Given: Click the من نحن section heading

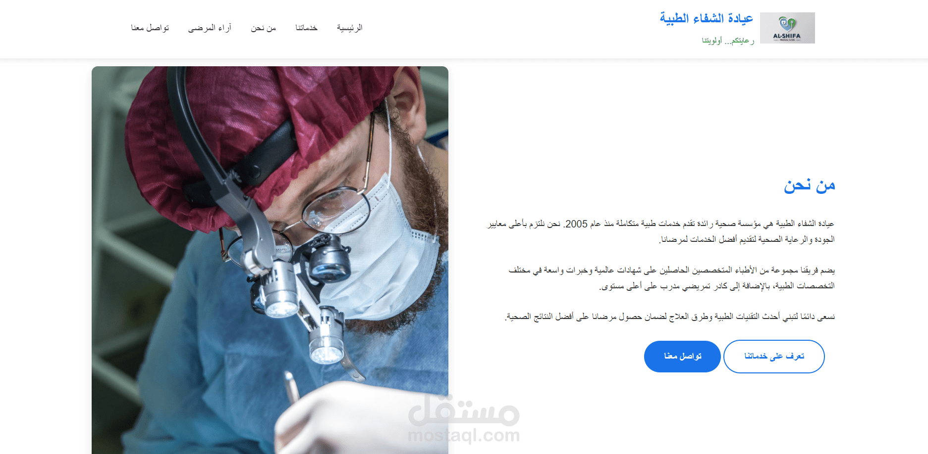Looking at the screenshot, I should (810, 185).
